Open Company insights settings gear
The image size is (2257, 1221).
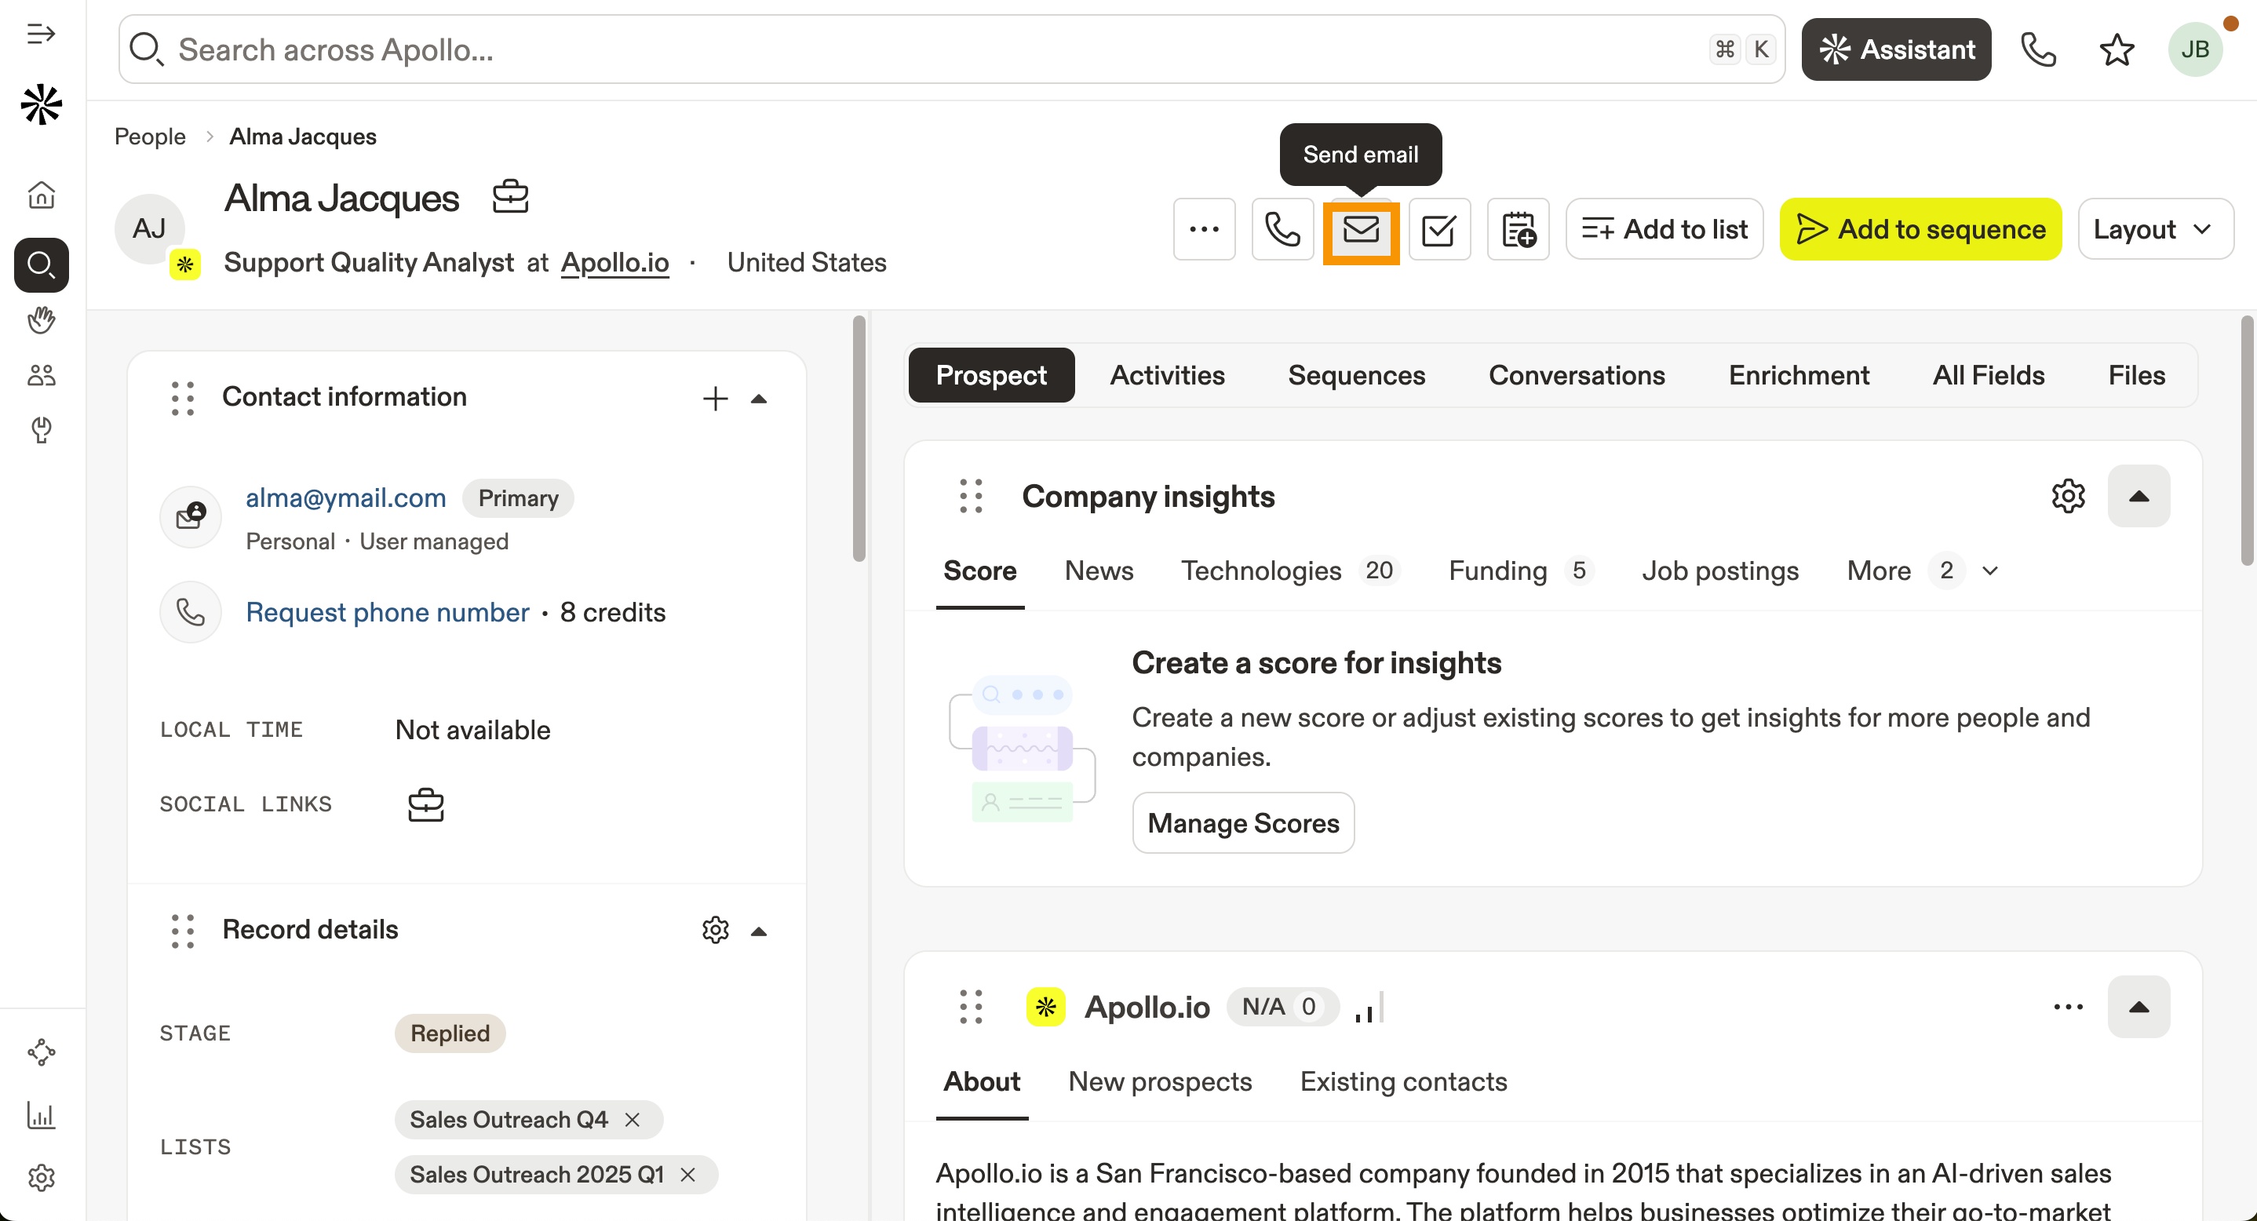[2068, 497]
